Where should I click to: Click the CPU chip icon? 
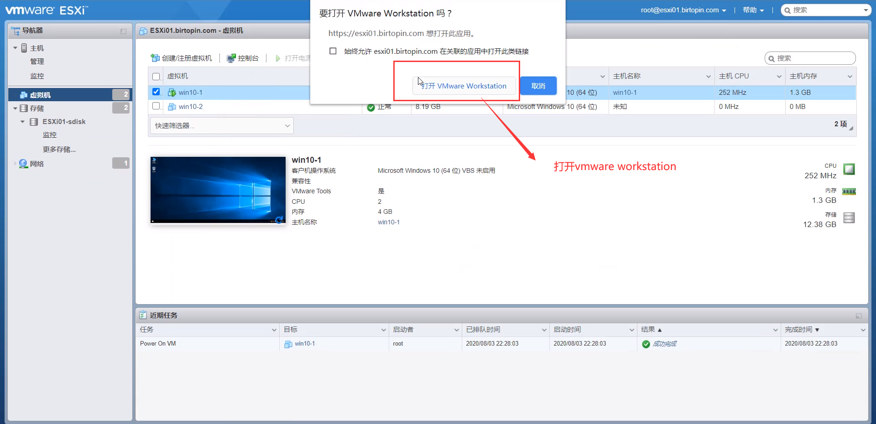pos(849,169)
